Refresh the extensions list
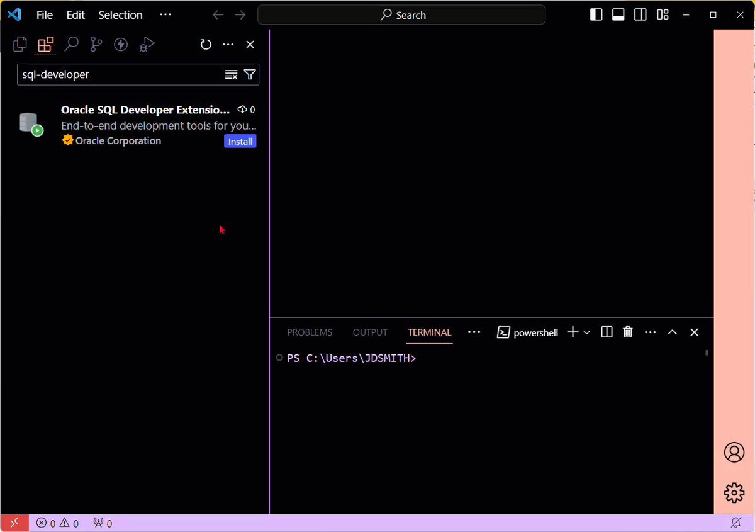 point(206,45)
